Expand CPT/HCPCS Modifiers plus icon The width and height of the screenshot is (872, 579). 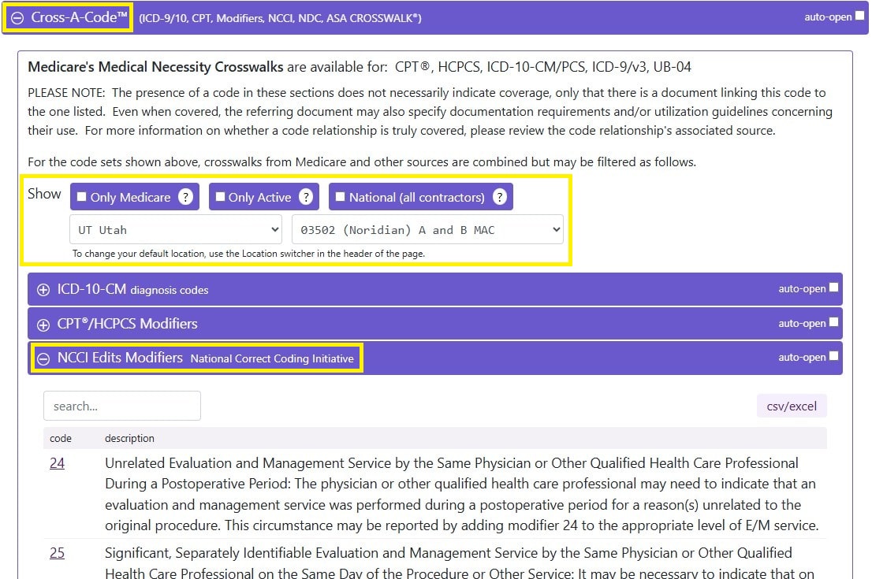[43, 325]
